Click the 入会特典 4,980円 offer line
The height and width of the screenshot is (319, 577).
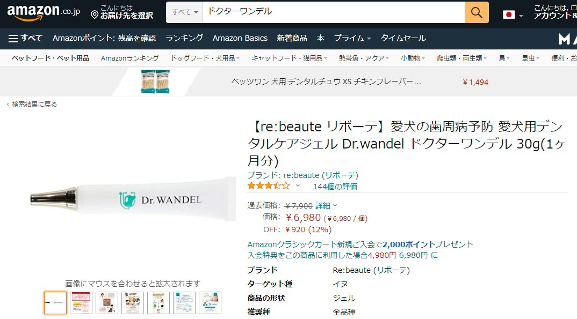tap(343, 255)
